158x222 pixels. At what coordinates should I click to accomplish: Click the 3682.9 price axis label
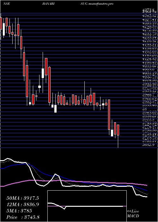click(x=148, y=145)
